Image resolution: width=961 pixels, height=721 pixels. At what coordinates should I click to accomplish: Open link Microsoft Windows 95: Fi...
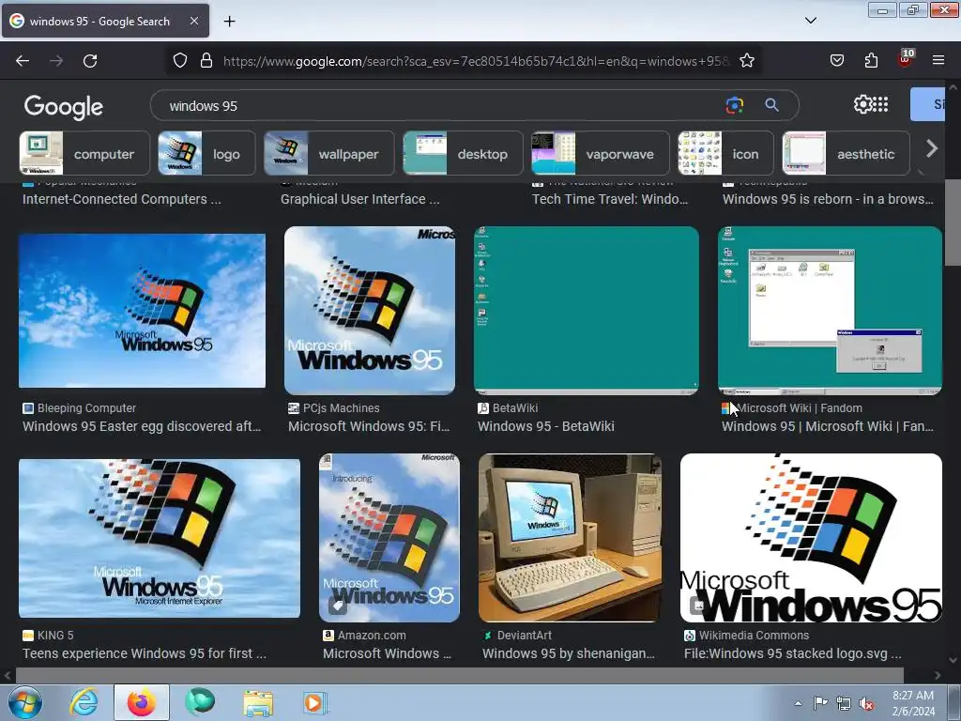[369, 426]
